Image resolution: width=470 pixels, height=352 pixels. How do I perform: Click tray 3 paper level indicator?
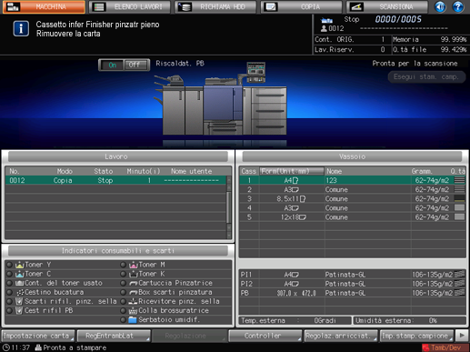pyautogui.click(x=460, y=199)
